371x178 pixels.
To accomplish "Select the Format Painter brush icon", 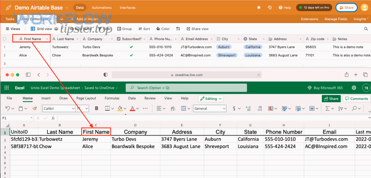I will (35, 108).
